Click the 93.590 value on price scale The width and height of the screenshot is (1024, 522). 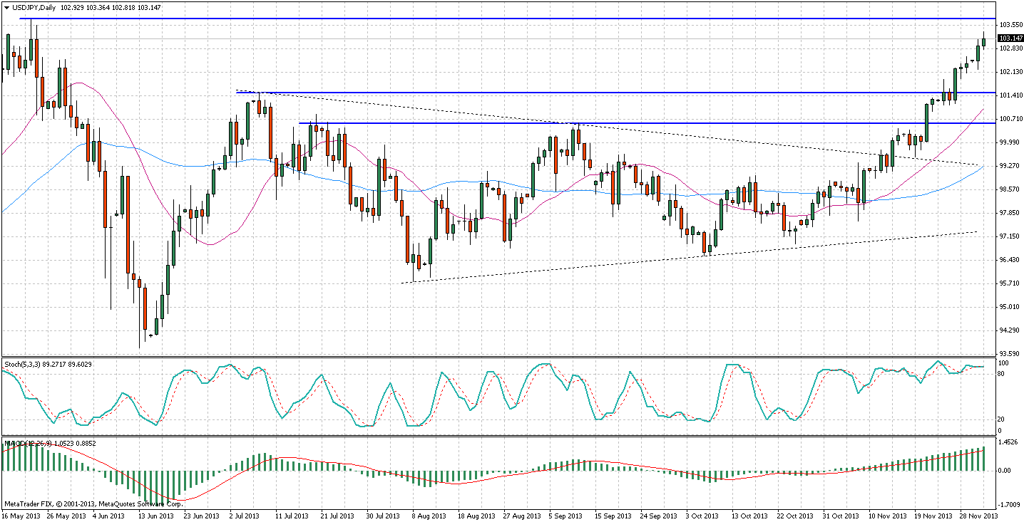(1009, 354)
